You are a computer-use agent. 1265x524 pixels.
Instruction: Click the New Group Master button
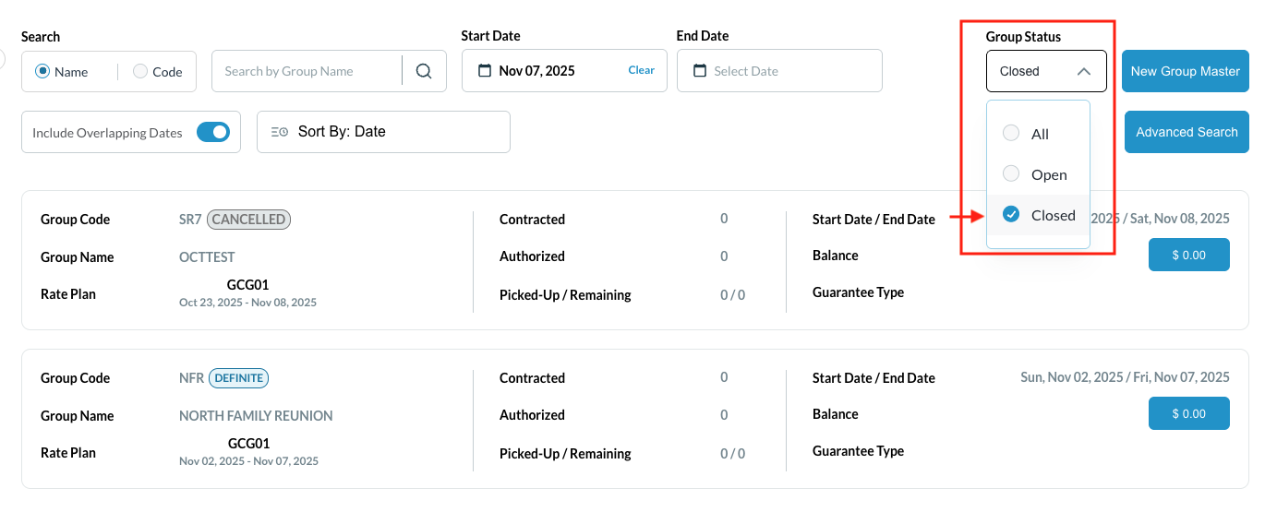[1185, 71]
